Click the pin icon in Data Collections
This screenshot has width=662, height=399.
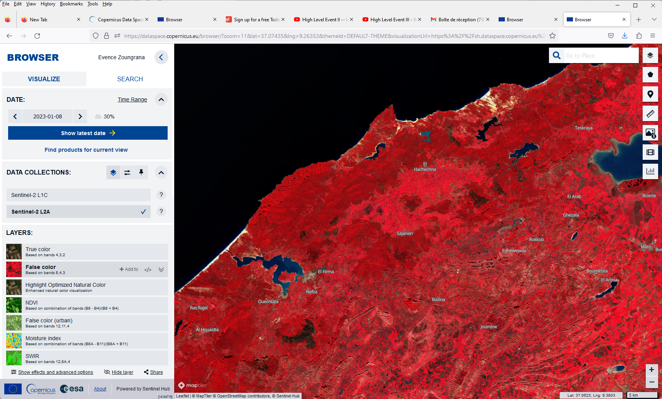(141, 173)
